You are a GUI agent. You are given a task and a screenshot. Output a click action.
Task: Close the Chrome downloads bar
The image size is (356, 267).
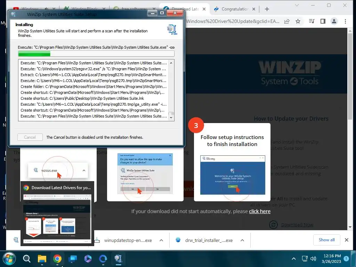point(347,240)
